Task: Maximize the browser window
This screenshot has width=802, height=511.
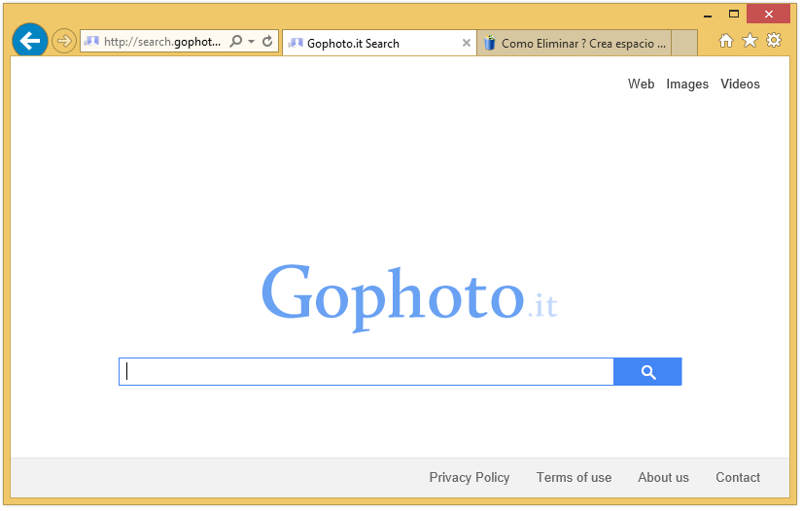Action: coord(734,15)
